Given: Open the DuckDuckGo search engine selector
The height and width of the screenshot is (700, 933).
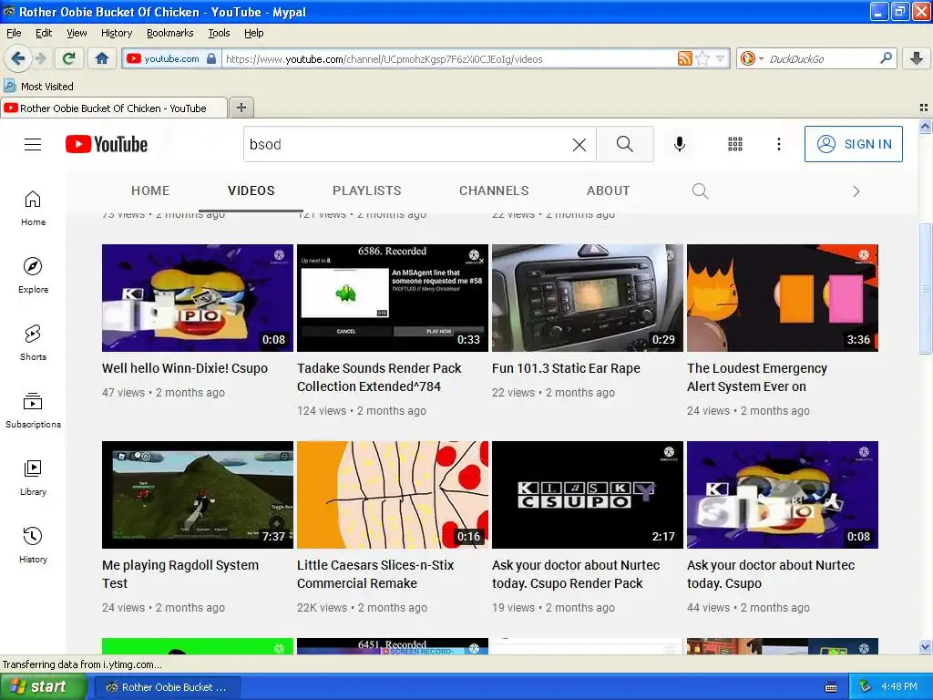Looking at the screenshot, I should click(x=752, y=58).
